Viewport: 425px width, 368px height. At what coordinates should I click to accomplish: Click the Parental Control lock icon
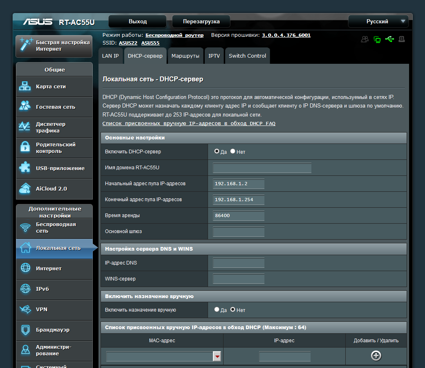(x=25, y=147)
